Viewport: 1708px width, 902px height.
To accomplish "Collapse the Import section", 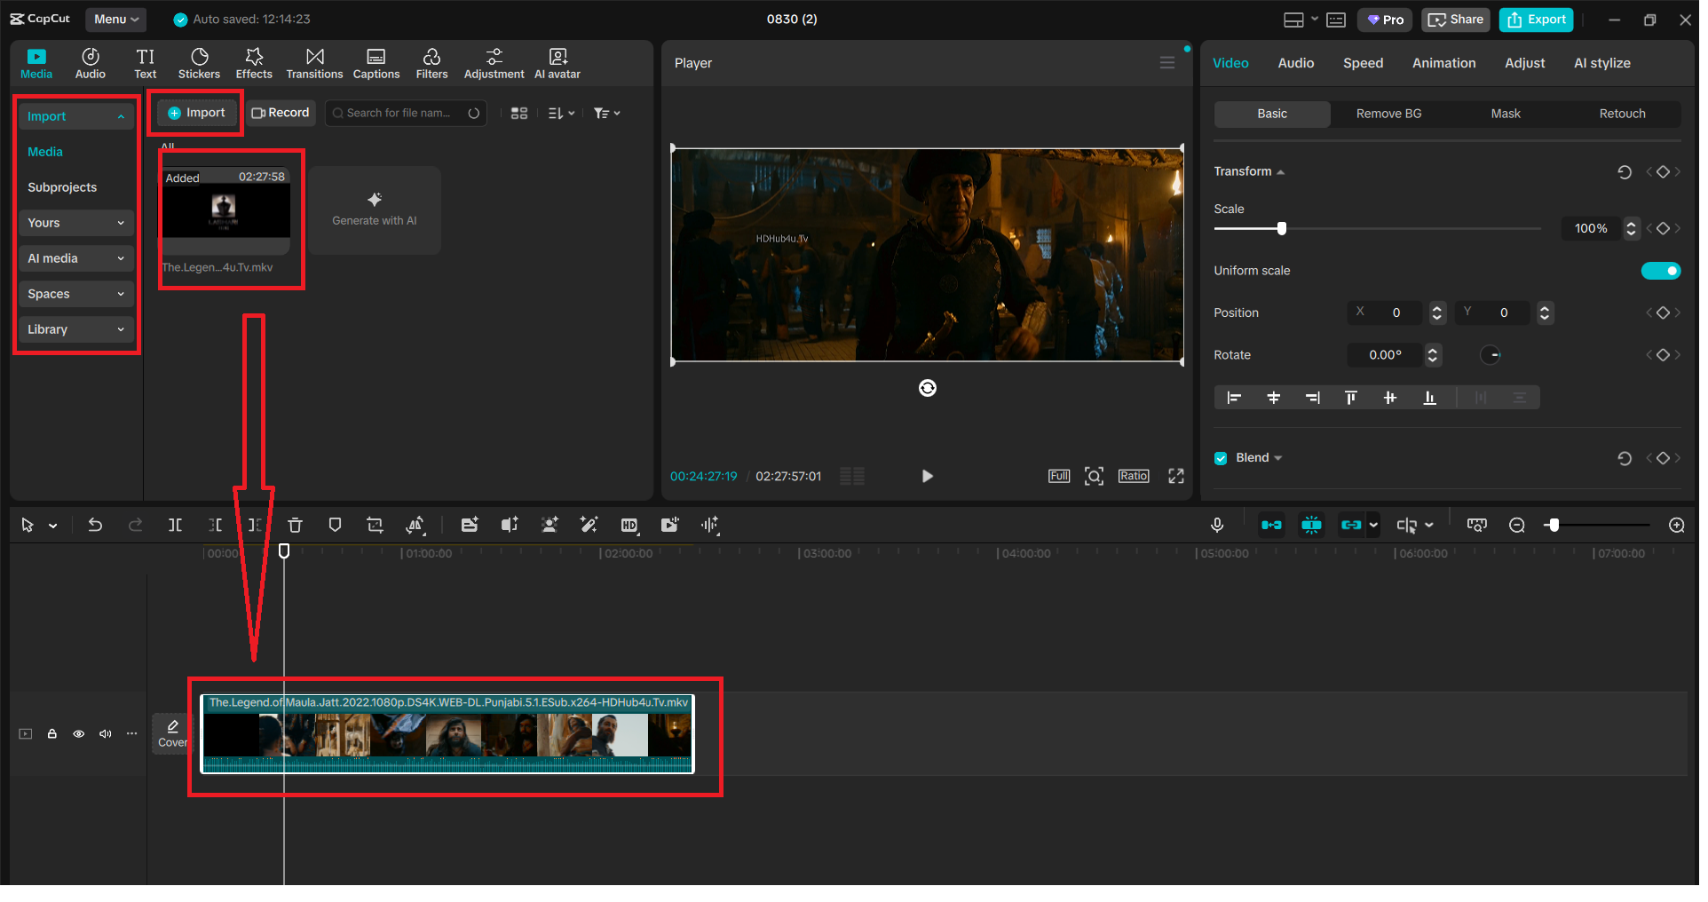I will [x=75, y=117].
